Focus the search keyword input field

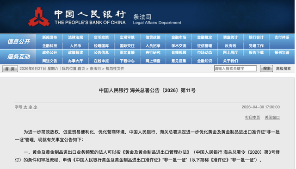click(235, 69)
